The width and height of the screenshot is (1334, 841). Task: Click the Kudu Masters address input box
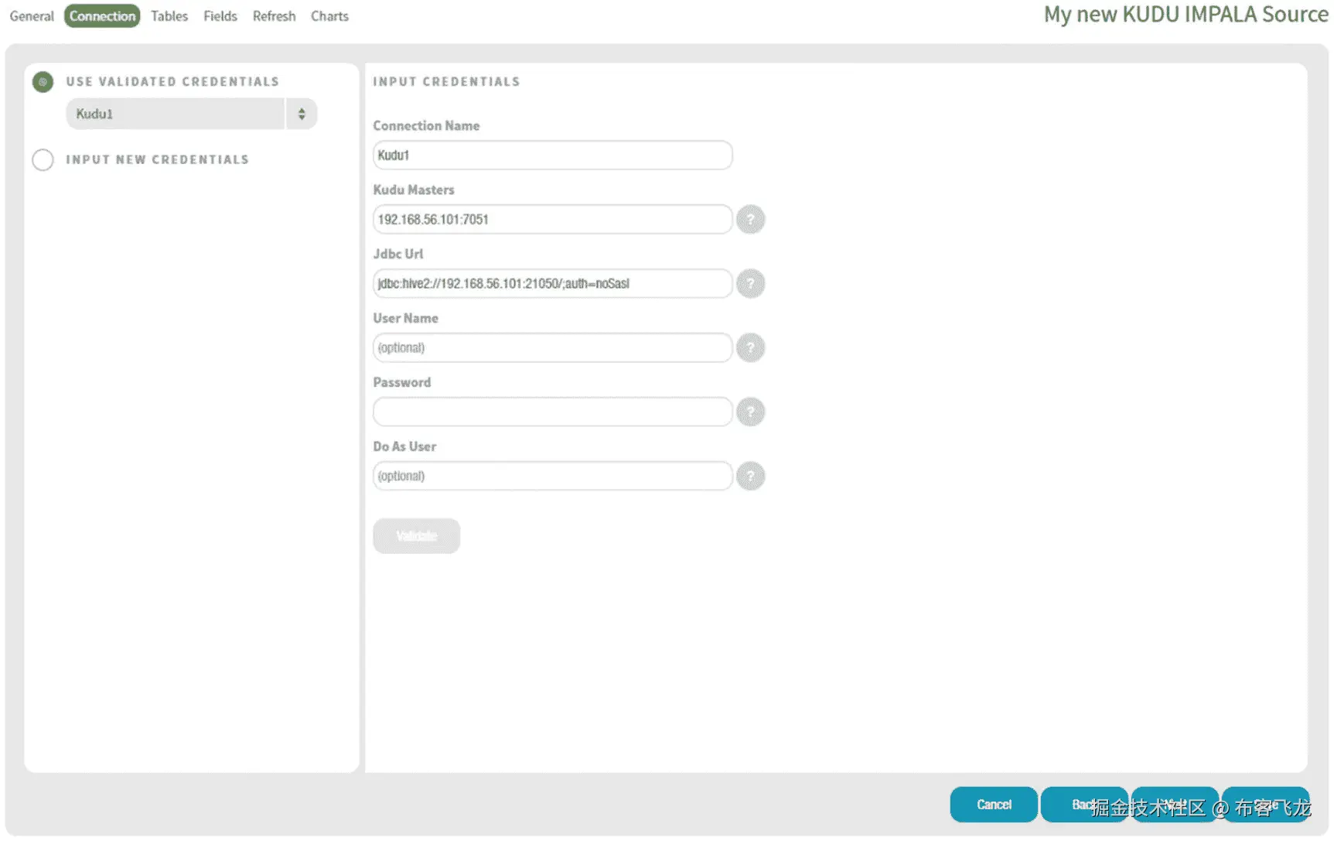[x=553, y=220]
